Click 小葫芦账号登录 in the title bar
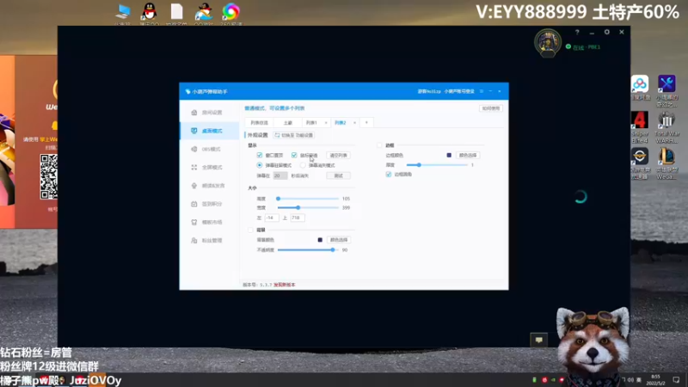 click(x=459, y=91)
